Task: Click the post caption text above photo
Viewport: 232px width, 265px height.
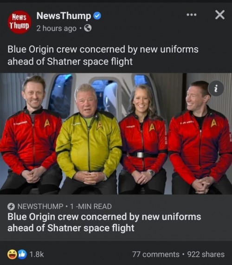Action: point(103,55)
